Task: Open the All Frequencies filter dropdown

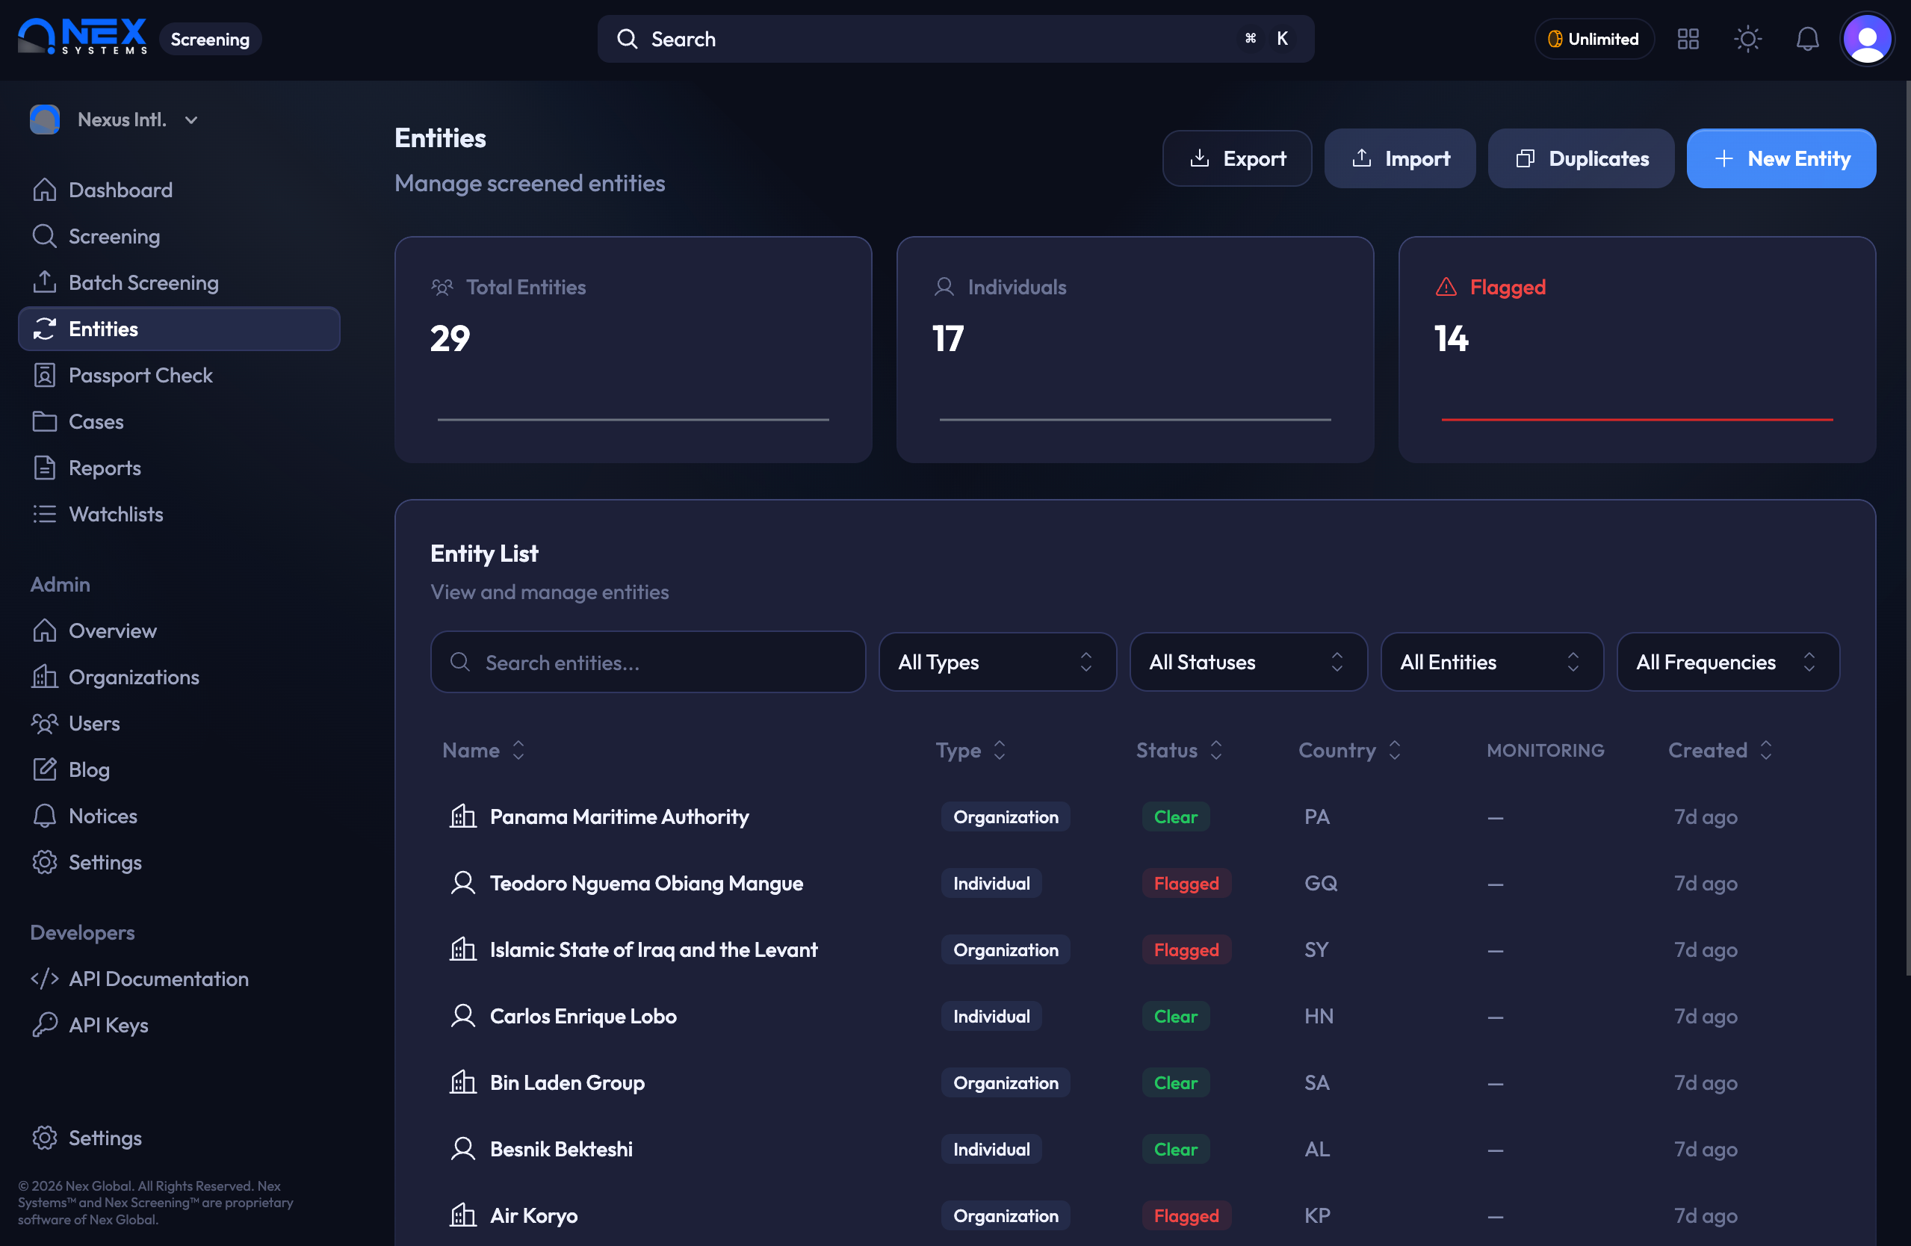Action: click(x=1727, y=663)
